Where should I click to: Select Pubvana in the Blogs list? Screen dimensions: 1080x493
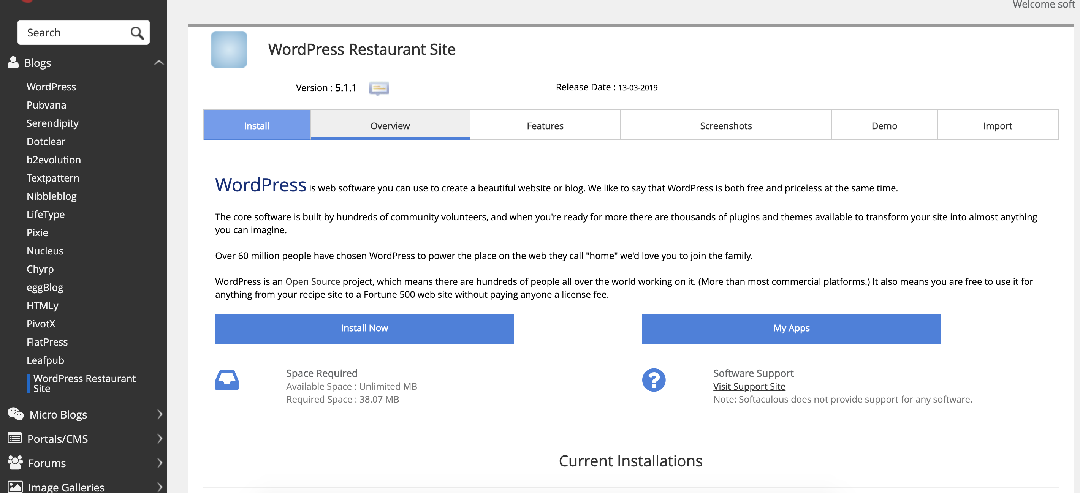46,105
